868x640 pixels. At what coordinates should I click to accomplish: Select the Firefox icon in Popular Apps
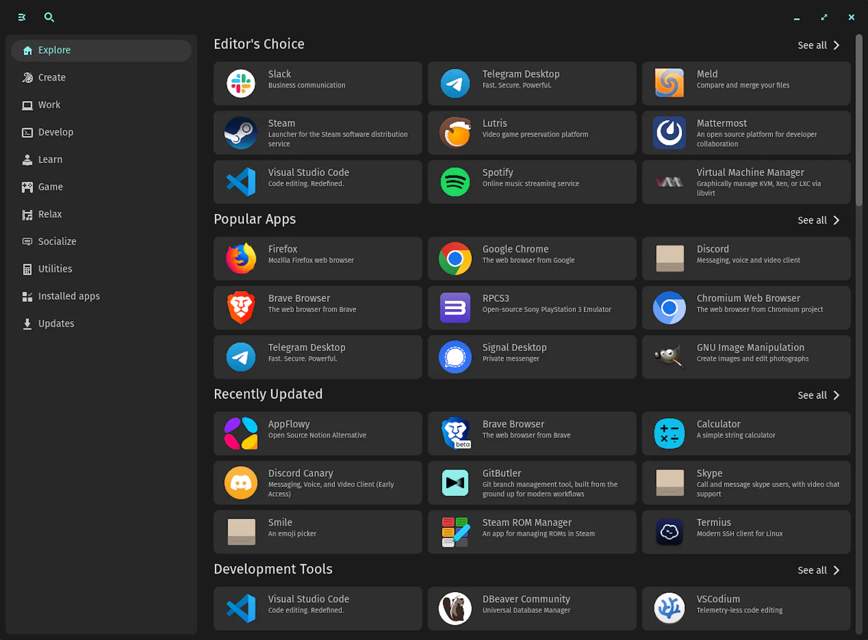coord(241,258)
